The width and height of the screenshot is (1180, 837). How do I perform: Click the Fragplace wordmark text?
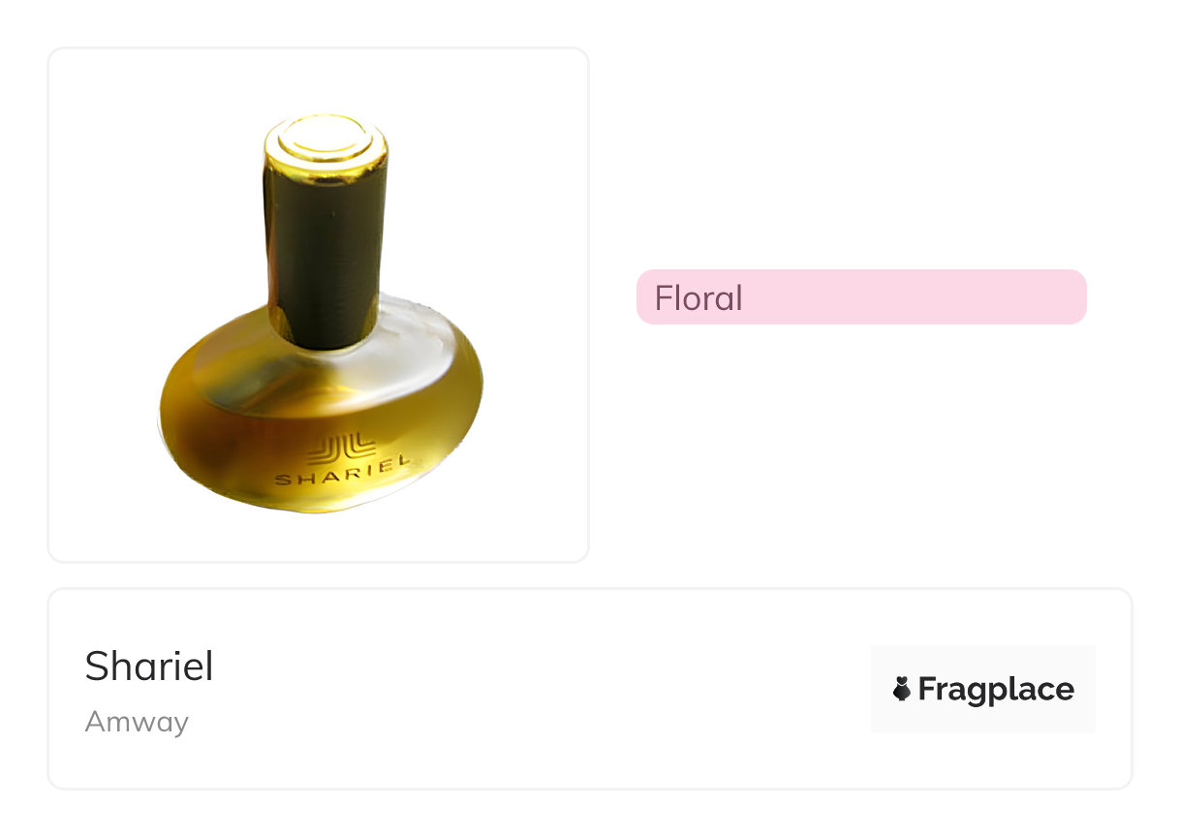(x=995, y=690)
